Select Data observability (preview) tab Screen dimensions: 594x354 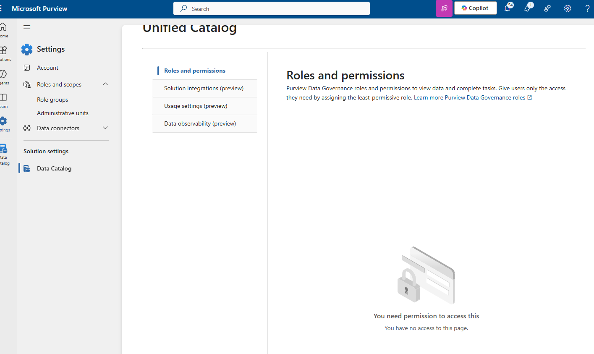[x=205, y=123]
